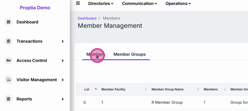Open the members count link 1
The image size is (248, 111).
pyautogui.click(x=205, y=103)
